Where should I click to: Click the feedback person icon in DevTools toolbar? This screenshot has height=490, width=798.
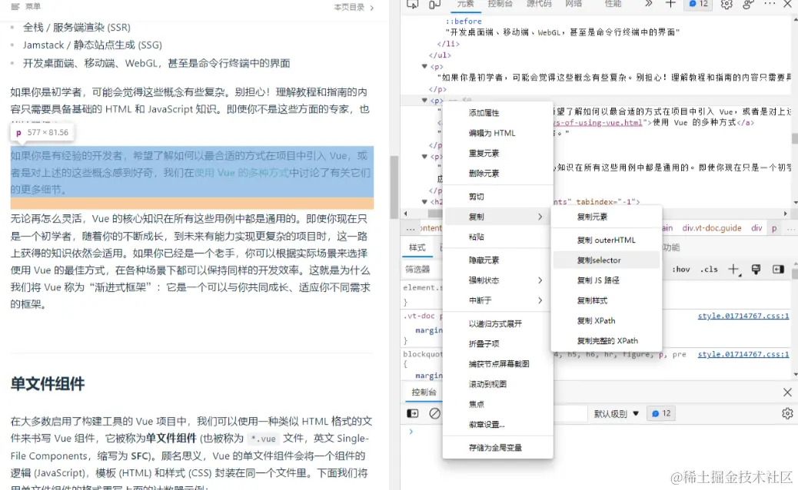pyautogui.click(x=747, y=4)
